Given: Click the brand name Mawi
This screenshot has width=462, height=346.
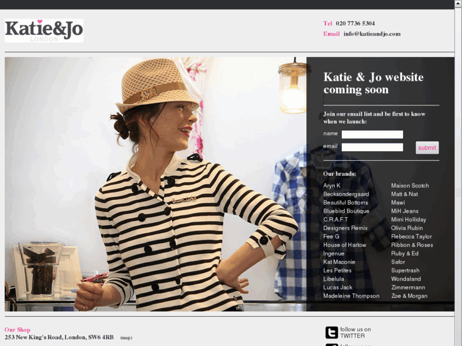Looking at the screenshot, I should (x=398, y=203).
